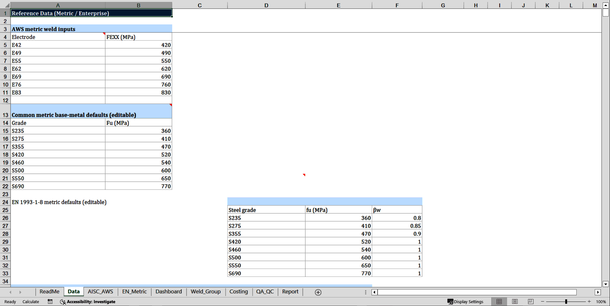Switch to Page Layout view
This screenshot has width=610, height=306.
pos(515,302)
